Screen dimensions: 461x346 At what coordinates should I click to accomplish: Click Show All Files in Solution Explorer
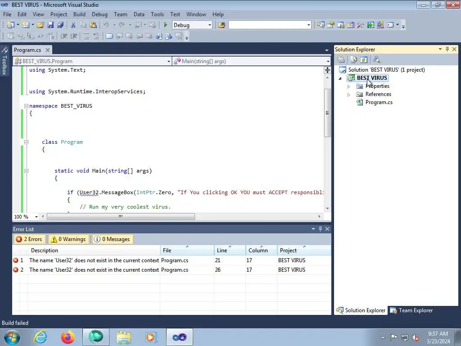[x=354, y=60]
